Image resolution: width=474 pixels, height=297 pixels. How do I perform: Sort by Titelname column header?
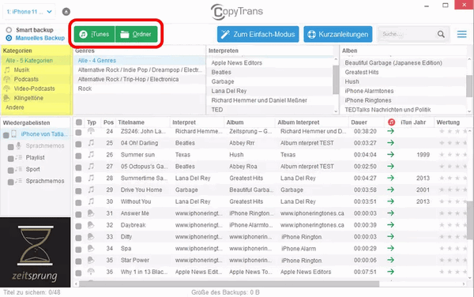pos(131,122)
